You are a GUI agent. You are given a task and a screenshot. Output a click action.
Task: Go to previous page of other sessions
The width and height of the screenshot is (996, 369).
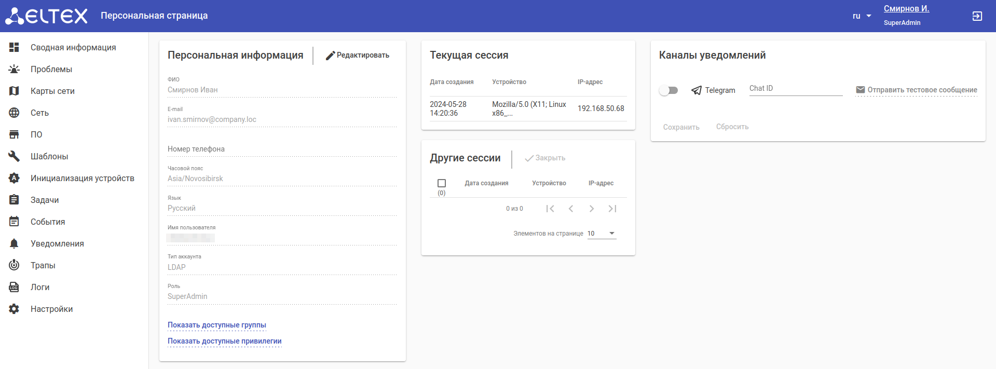(x=571, y=209)
